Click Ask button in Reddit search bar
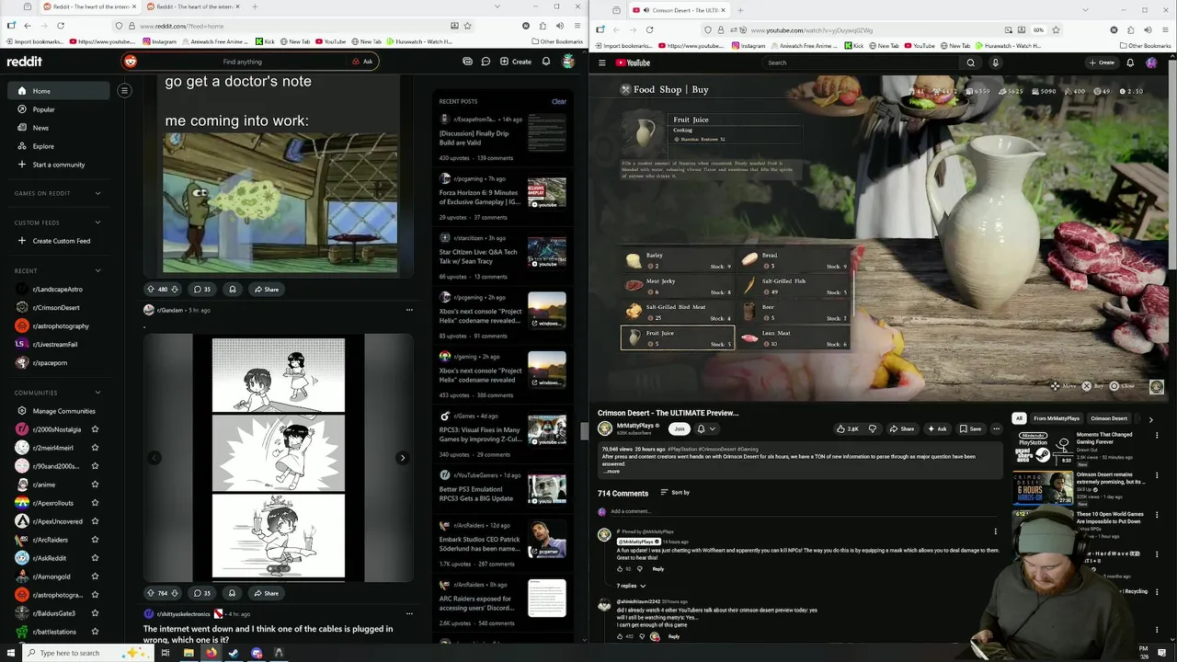Image resolution: width=1177 pixels, height=662 pixels. click(x=362, y=62)
